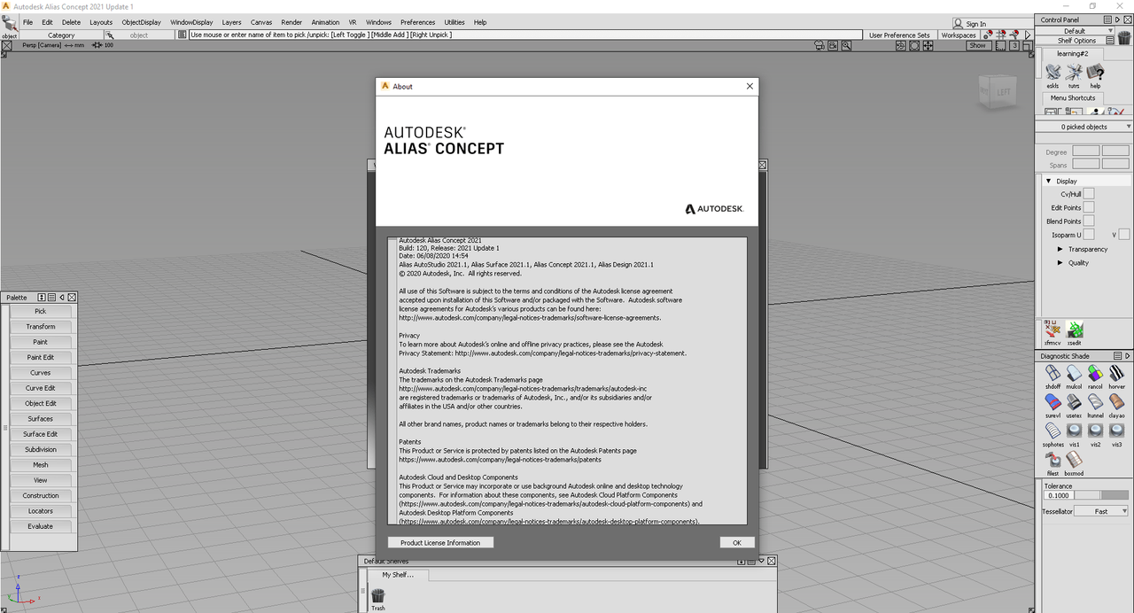The width and height of the screenshot is (1134, 613).
Task: Open the File menu
Action: pyautogui.click(x=27, y=22)
